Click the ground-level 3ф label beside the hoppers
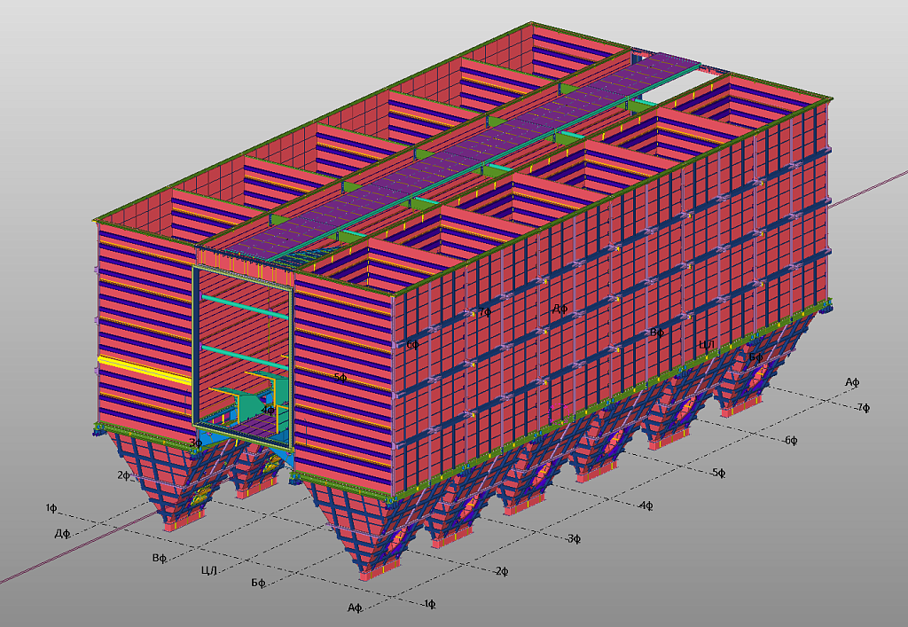Viewport: 908px width, 627px height. pyautogui.click(x=574, y=538)
